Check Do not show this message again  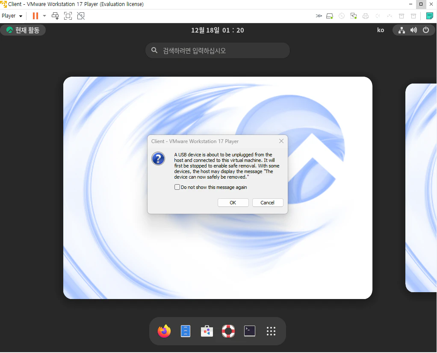click(177, 187)
